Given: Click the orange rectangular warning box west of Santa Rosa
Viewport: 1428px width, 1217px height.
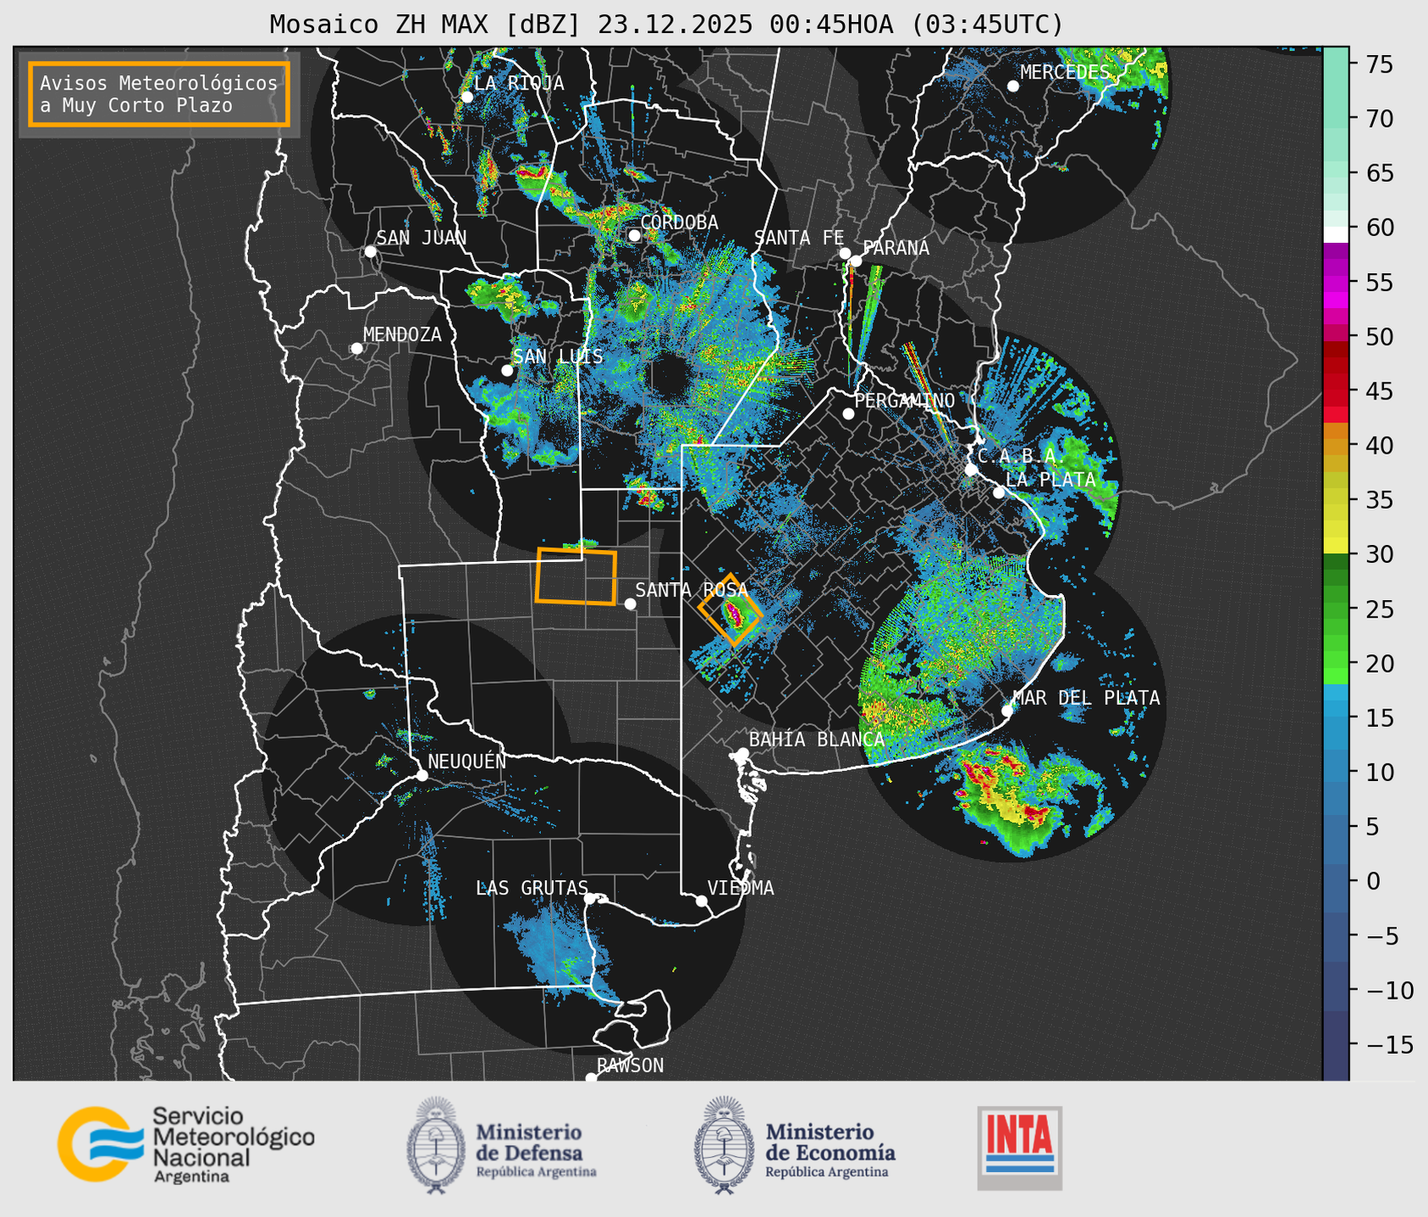Looking at the screenshot, I should [x=576, y=576].
